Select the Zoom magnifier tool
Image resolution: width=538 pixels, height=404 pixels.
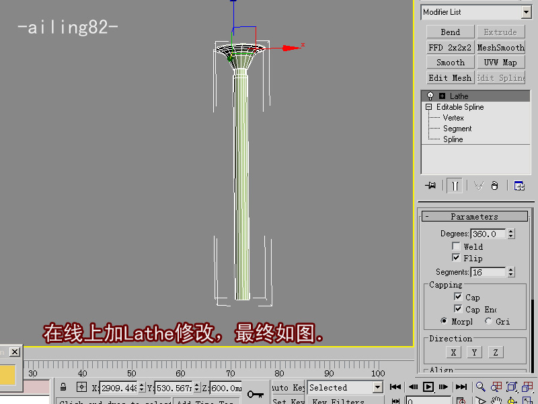481,387
